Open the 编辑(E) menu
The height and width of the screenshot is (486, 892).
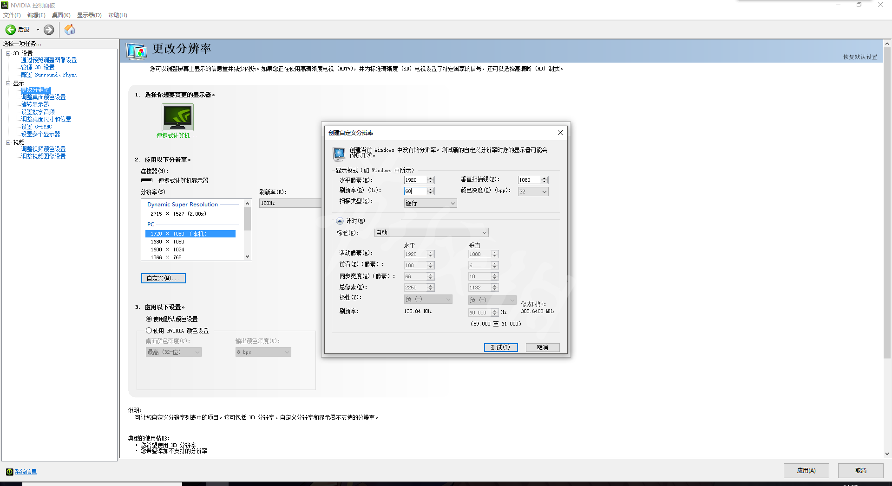pos(36,15)
